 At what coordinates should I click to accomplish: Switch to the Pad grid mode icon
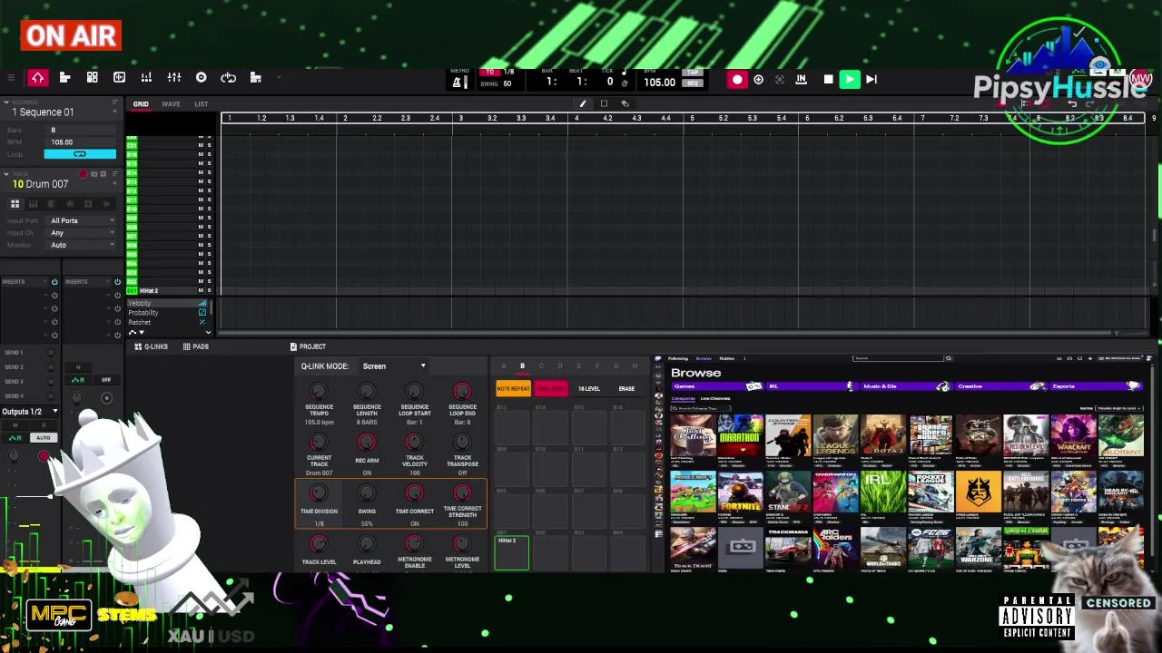pos(92,78)
